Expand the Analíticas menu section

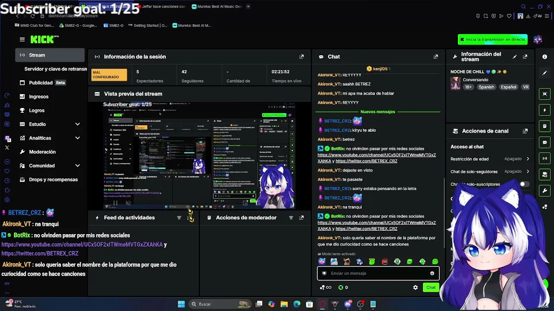(77, 138)
